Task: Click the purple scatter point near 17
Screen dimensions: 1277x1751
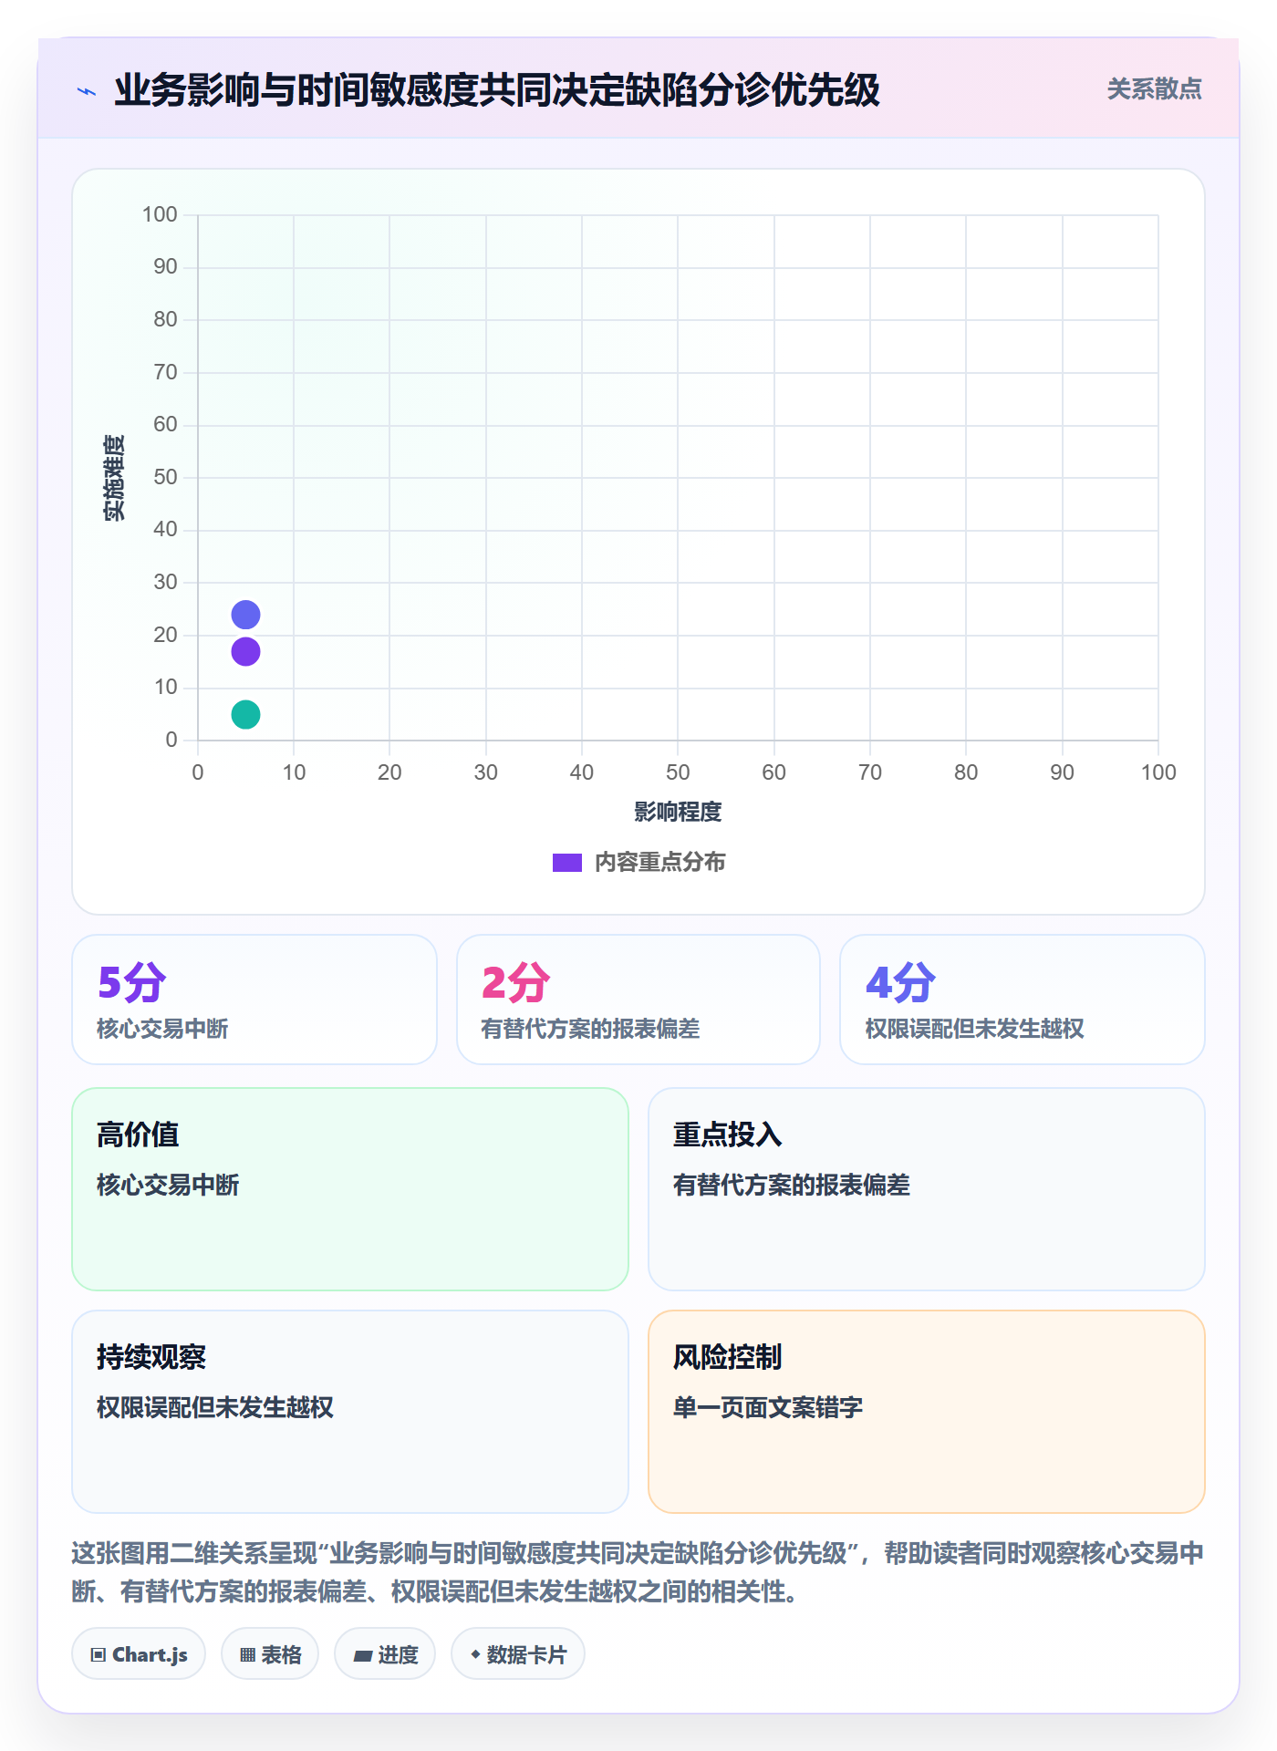Action: tap(245, 651)
